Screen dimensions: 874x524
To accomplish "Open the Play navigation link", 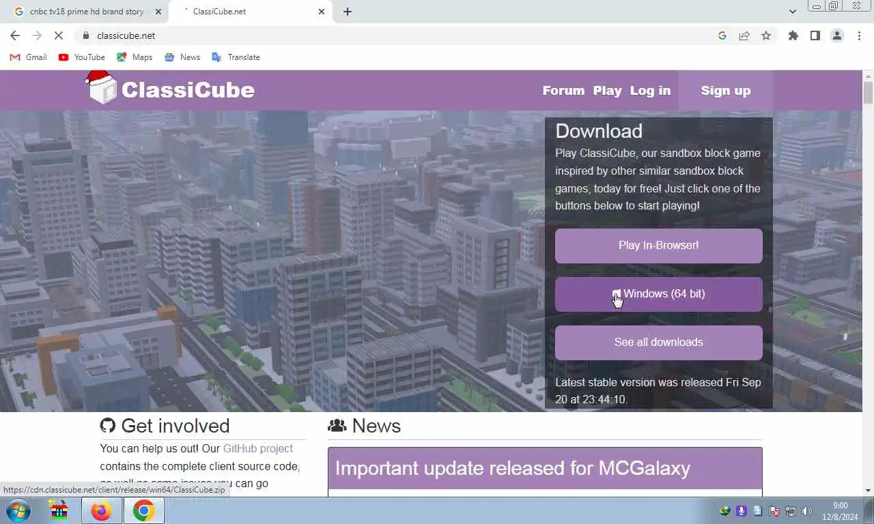I will pyautogui.click(x=607, y=91).
